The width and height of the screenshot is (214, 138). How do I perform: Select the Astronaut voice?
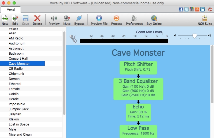[x=31, y=48]
